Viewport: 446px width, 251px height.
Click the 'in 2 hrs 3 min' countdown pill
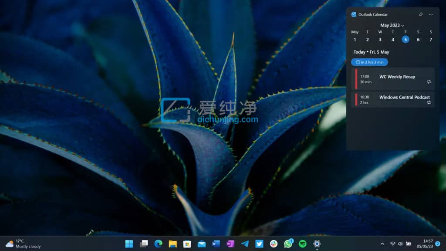tap(369, 62)
